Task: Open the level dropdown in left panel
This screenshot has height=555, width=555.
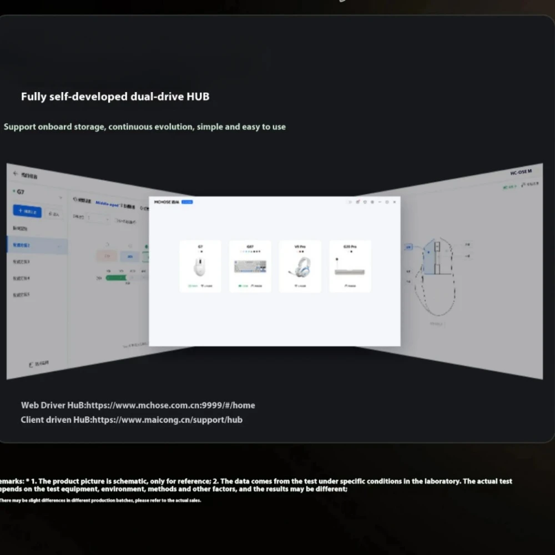Action: coord(98,218)
